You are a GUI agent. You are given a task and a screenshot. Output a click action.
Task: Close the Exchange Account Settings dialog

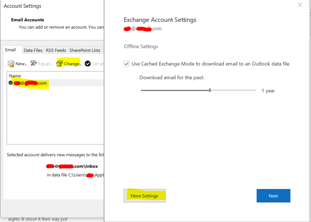point(300,5)
